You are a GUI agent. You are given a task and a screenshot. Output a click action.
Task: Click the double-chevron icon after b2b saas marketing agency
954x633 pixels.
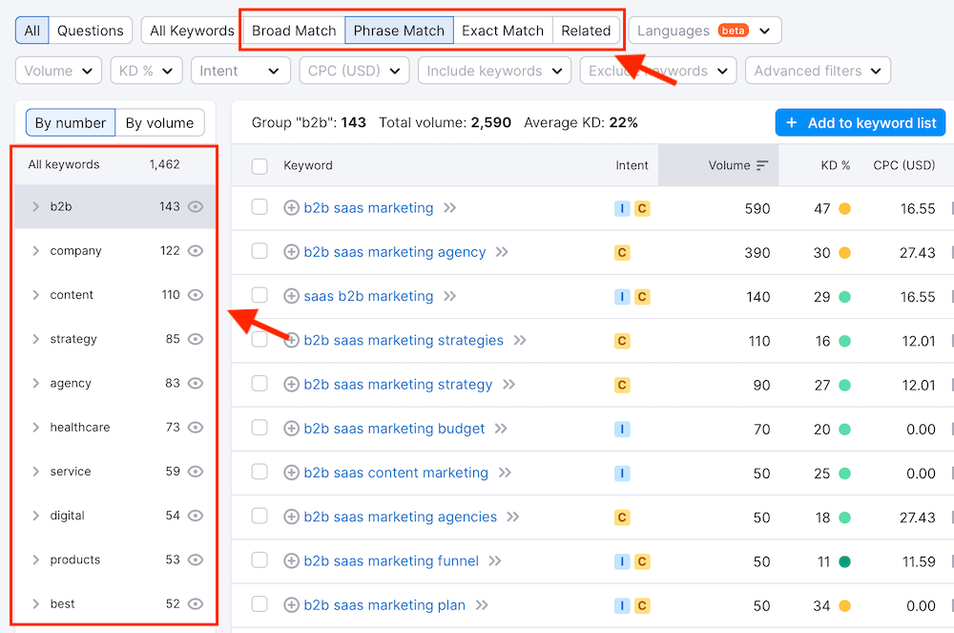(x=502, y=252)
